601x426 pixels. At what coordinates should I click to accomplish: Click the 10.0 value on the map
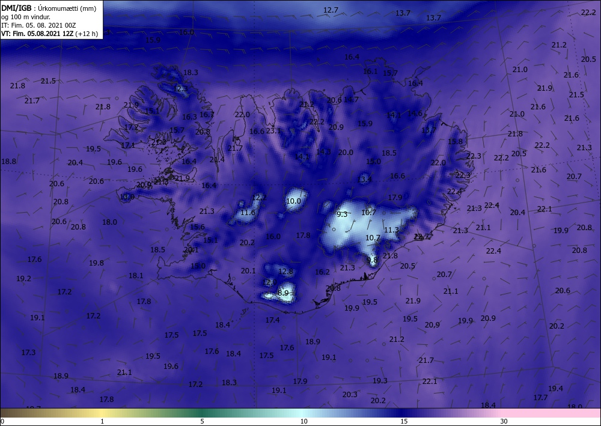point(294,201)
